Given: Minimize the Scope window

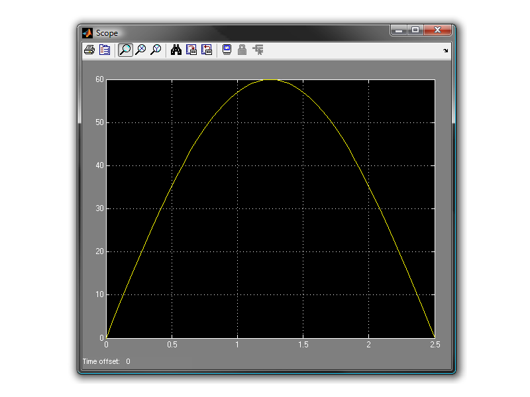Looking at the screenshot, I should pos(398,30).
